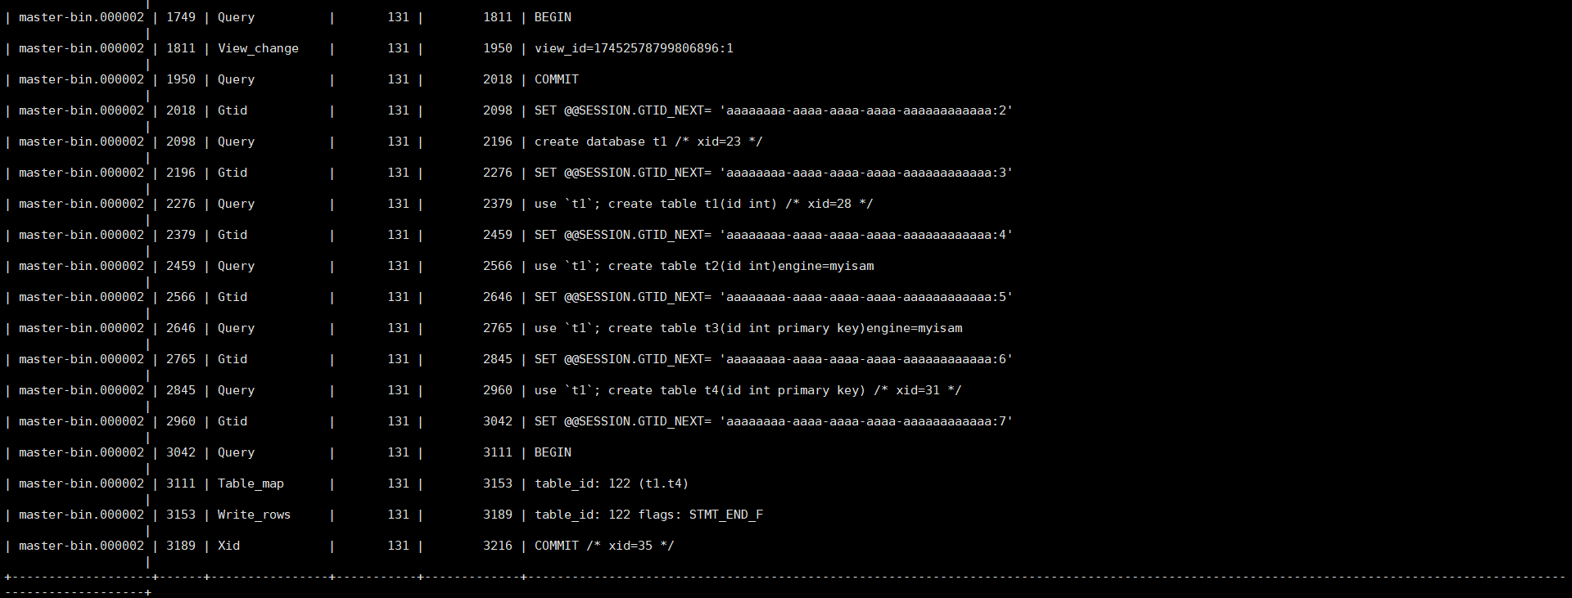Click the 'create table t3' statement
1572x598 pixels.
(x=748, y=328)
